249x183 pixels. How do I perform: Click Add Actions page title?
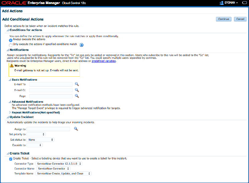12,11
